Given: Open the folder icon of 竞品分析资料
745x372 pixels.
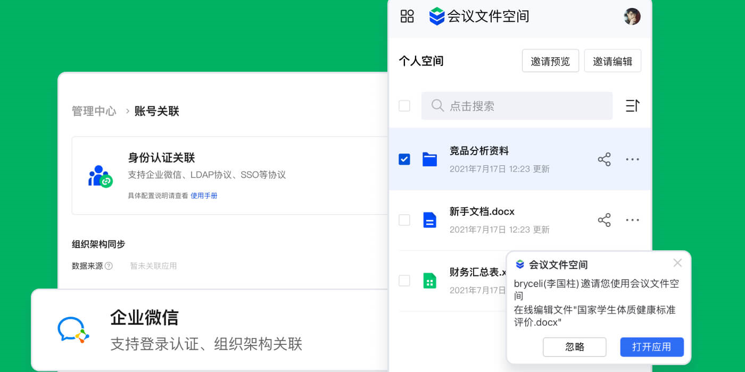Looking at the screenshot, I should pyautogui.click(x=429, y=159).
